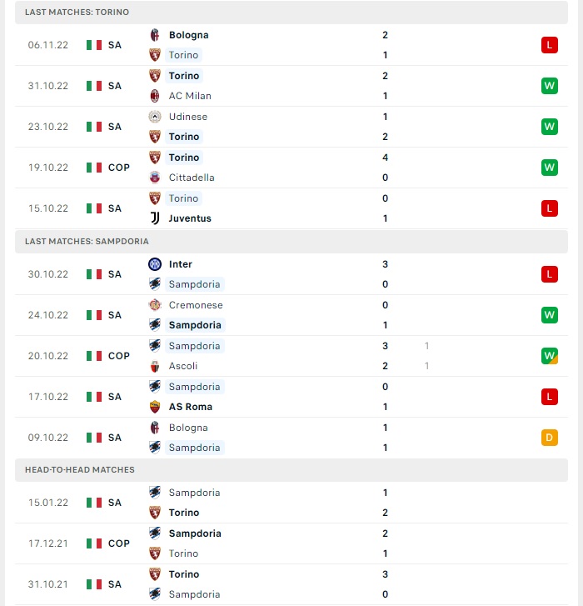
Task: Open the Cittadella team link
Action: pos(192,178)
